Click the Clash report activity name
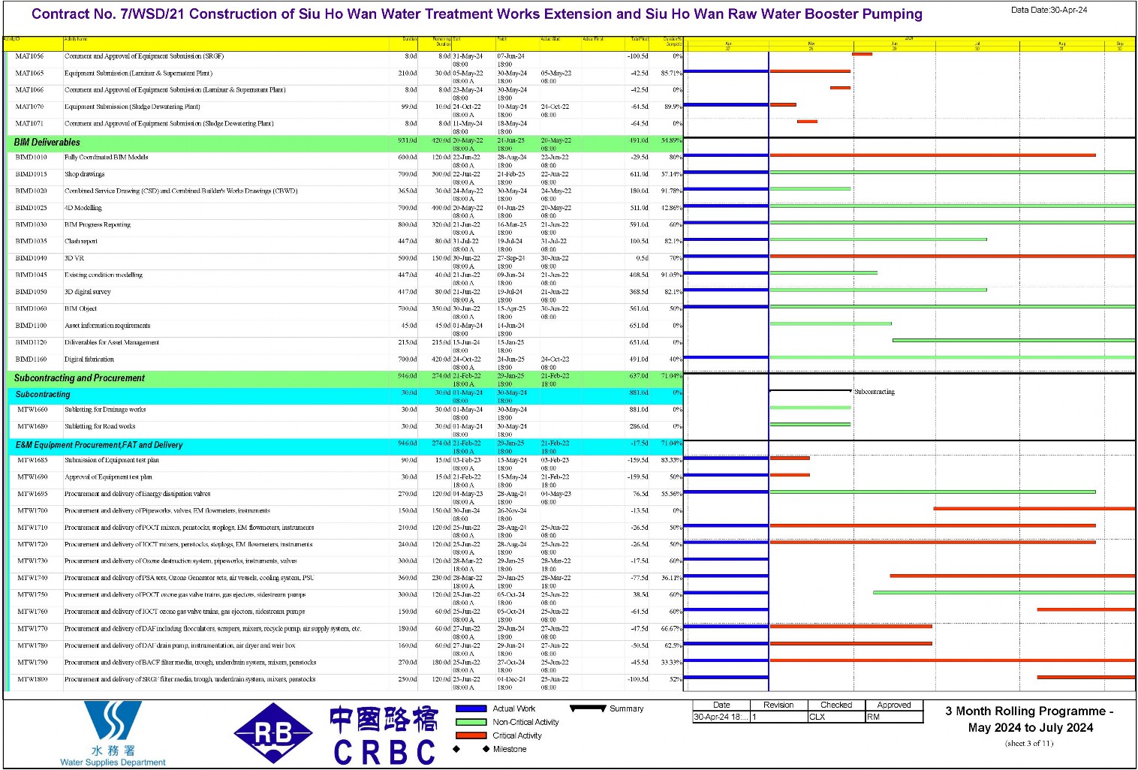Screen dimensions: 1138x770 pyautogui.click(x=81, y=242)
